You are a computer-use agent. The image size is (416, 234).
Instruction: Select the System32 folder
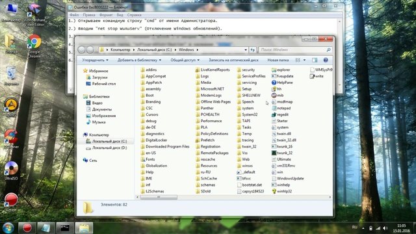click(247, 114)
